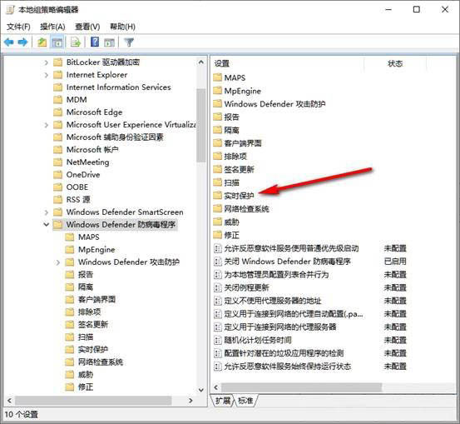Click the 状态 column header
Viewport: 460px width, 424px height.
click(395, 63)
